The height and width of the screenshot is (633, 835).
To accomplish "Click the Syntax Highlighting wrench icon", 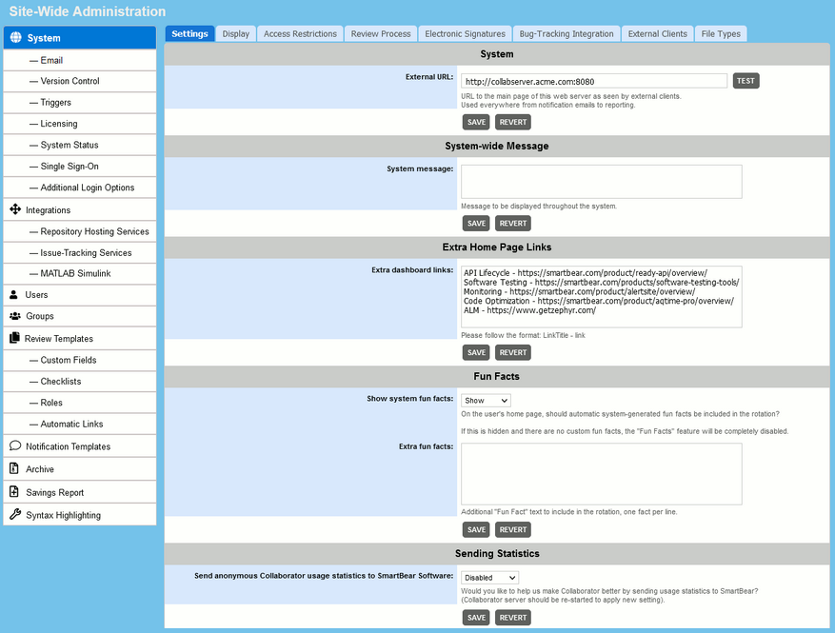I will click(15, 514).
